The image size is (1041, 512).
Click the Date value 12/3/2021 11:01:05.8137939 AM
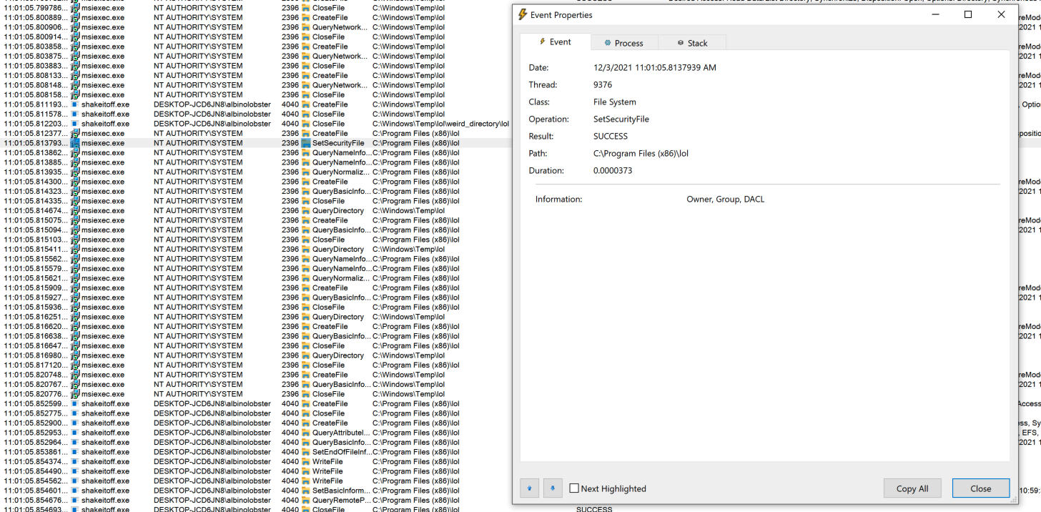pyautogui.click(x=655, y=68)
